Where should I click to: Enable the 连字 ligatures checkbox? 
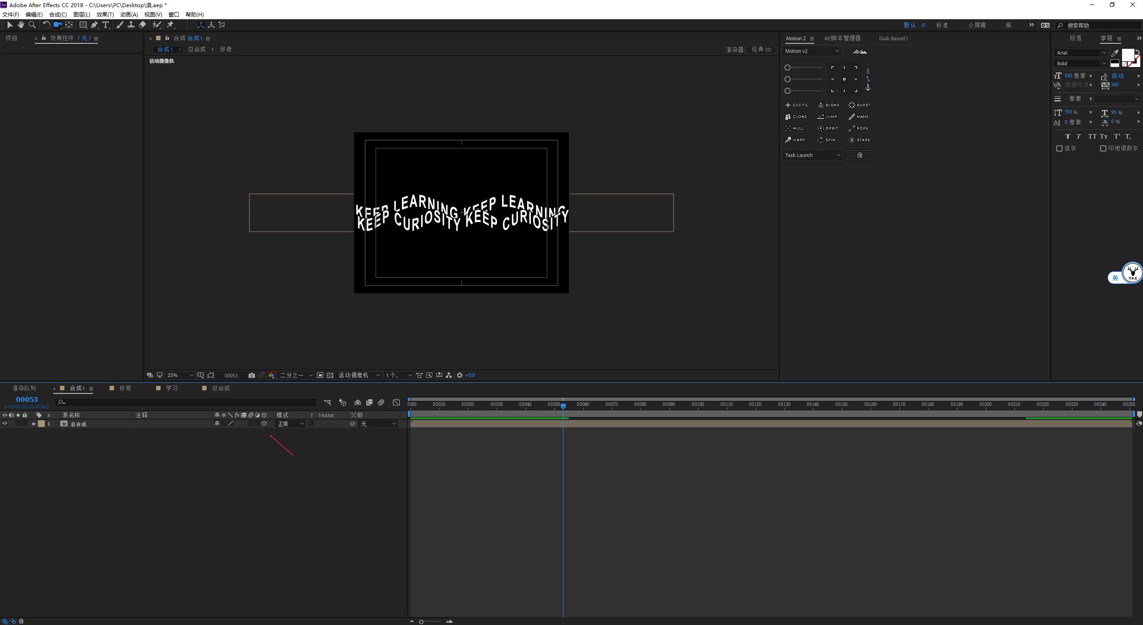coord(1059,148)
